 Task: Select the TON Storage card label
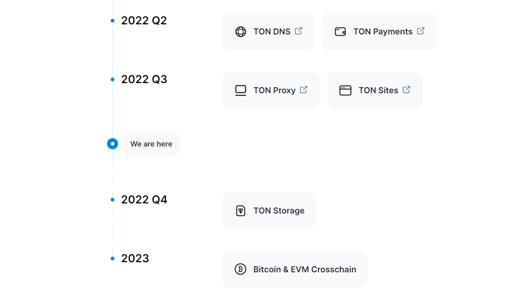(279, 211)
